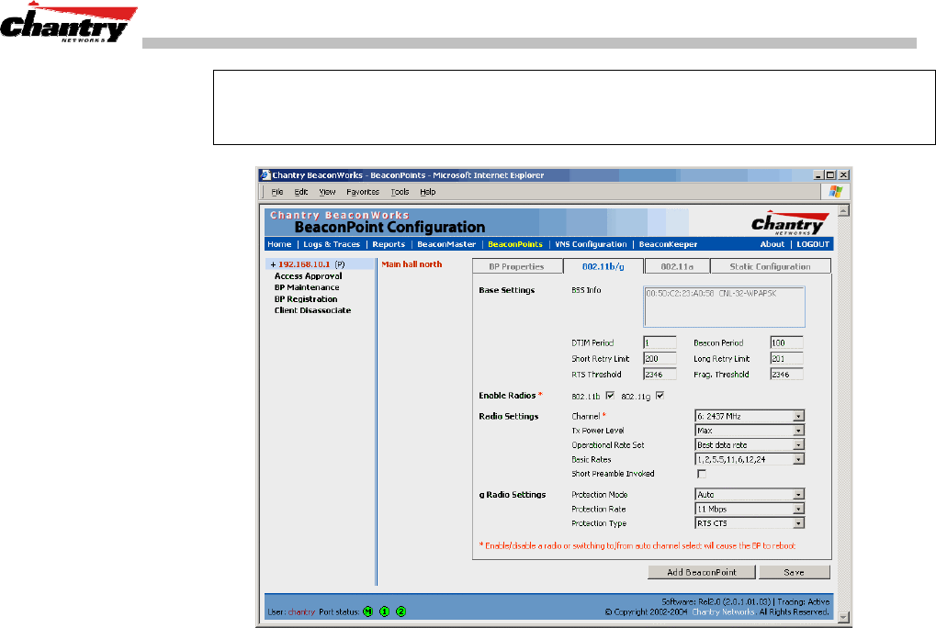This screenshot has width=936, height=628.
Task: Click the BSS Info list box
Action: point(724,307)
